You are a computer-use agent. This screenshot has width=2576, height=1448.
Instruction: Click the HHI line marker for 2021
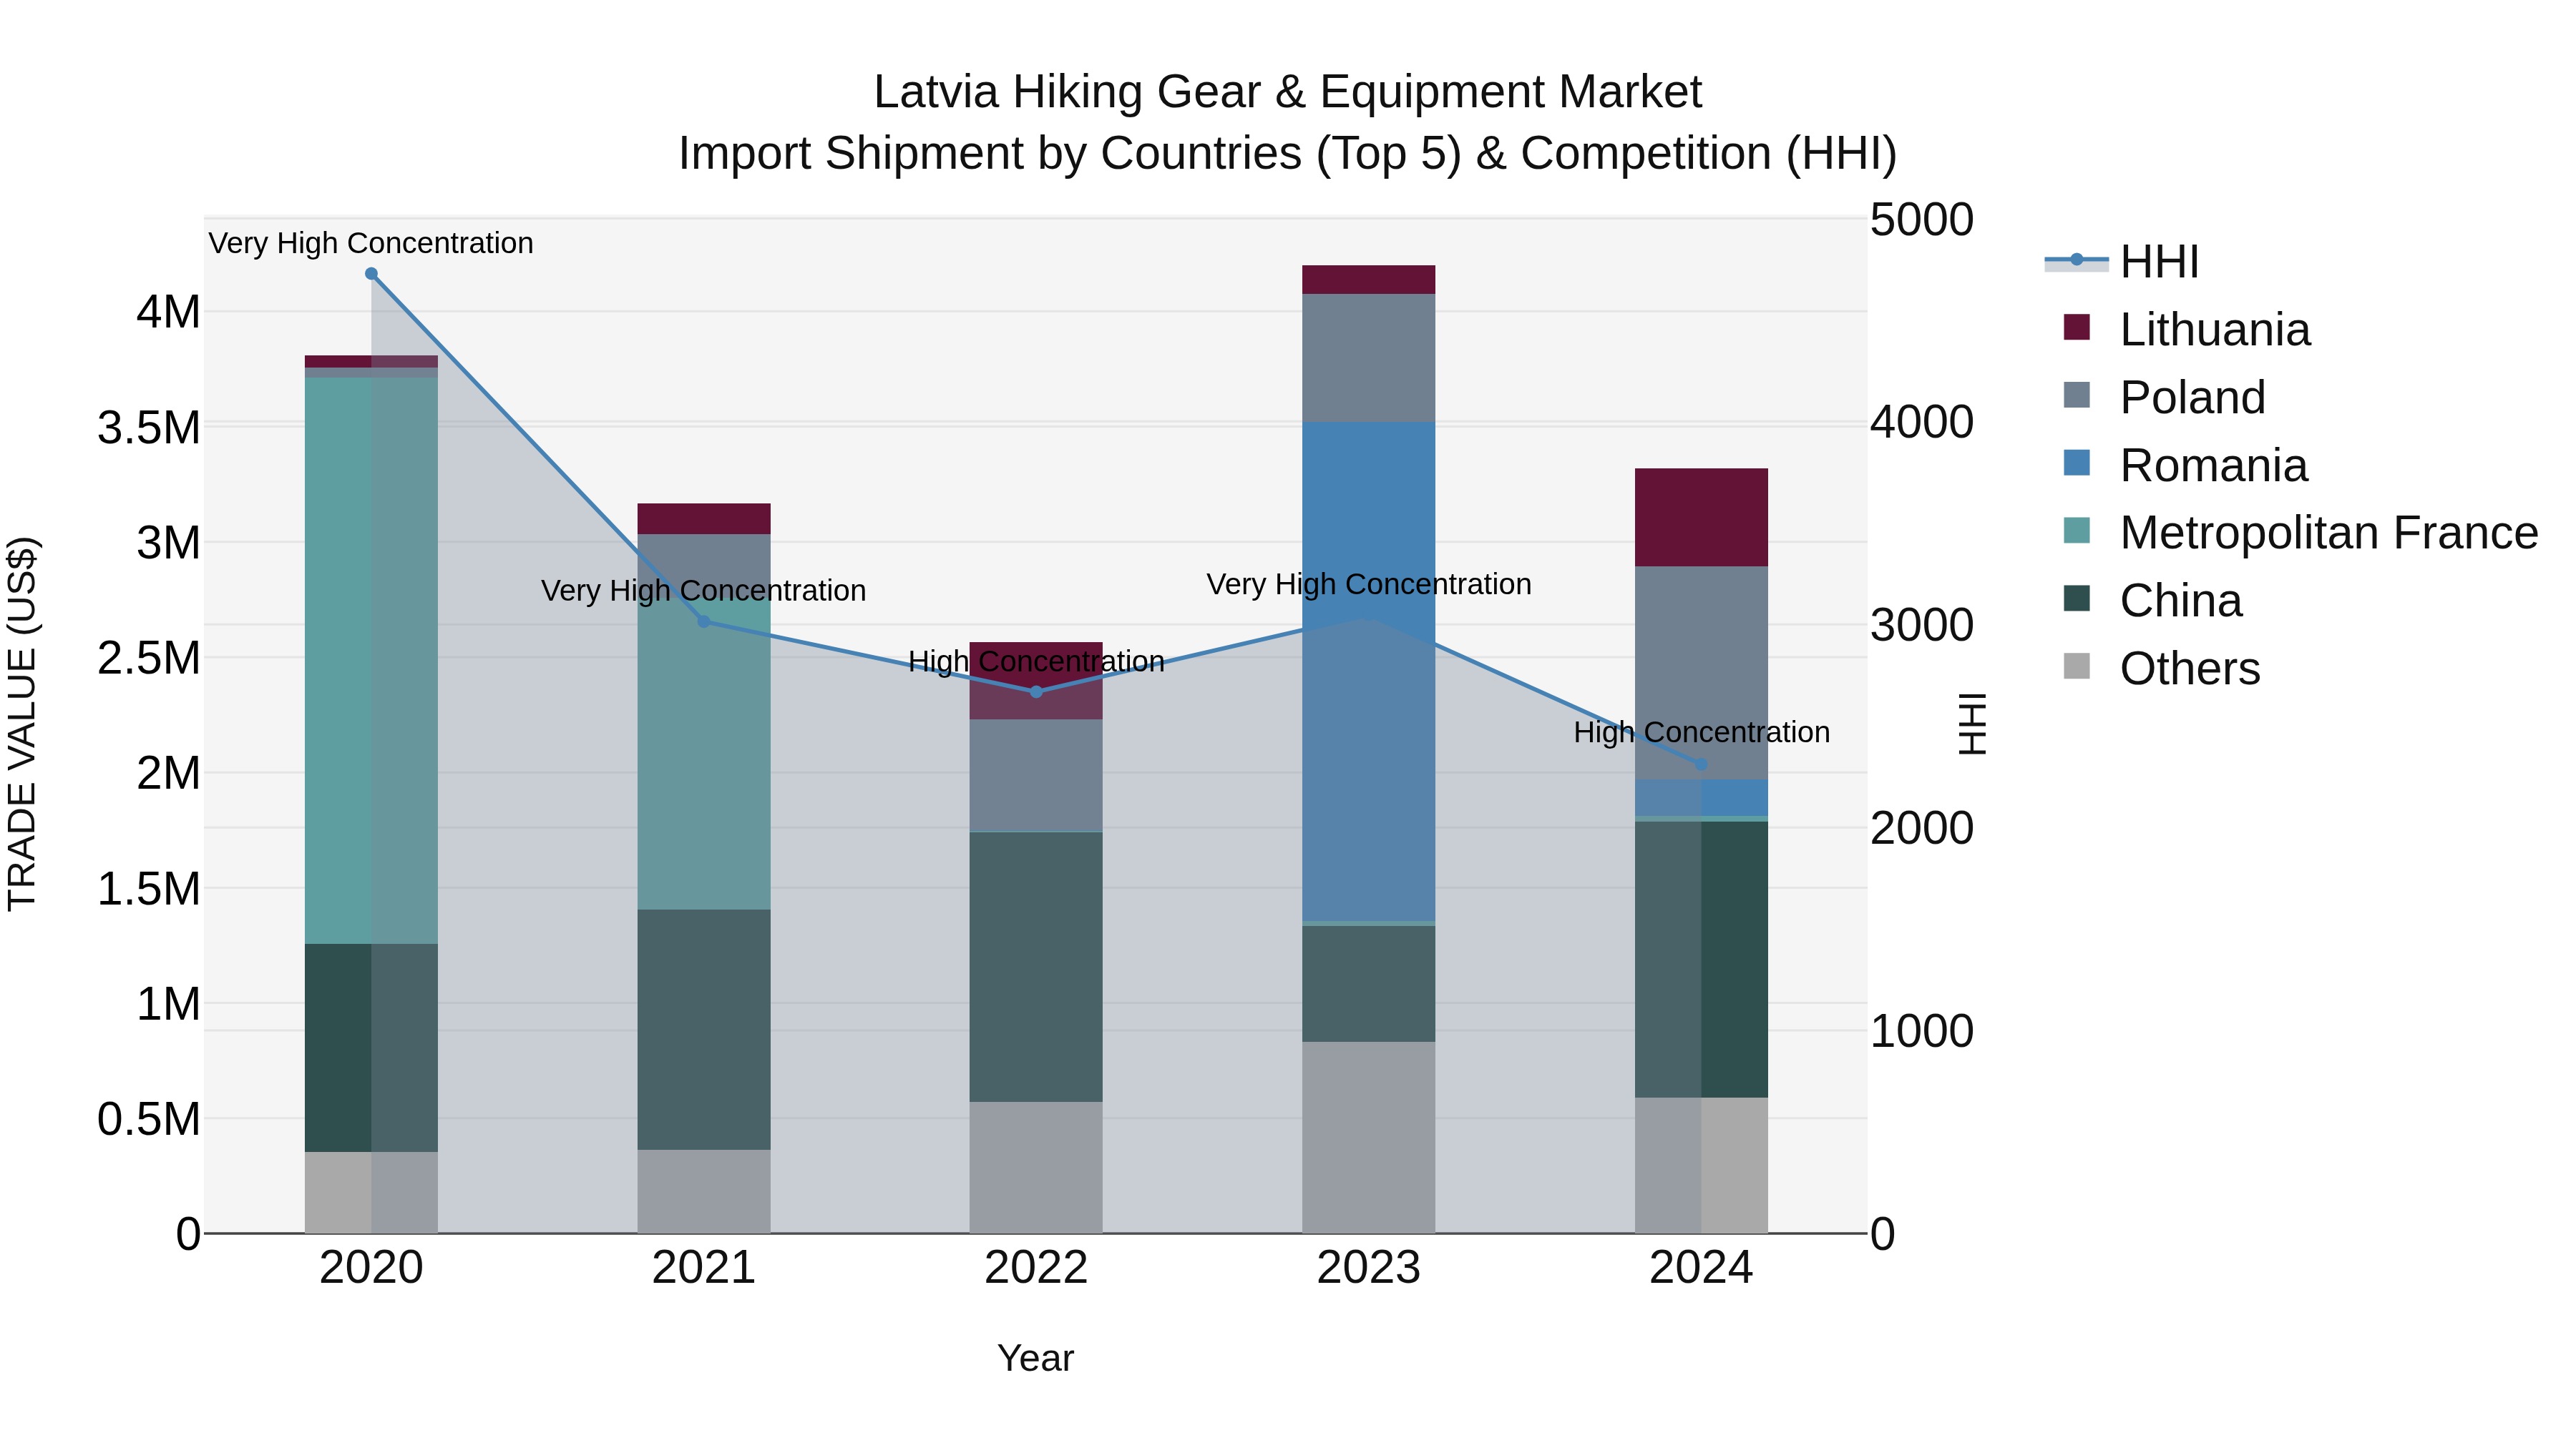click(703, 621)
